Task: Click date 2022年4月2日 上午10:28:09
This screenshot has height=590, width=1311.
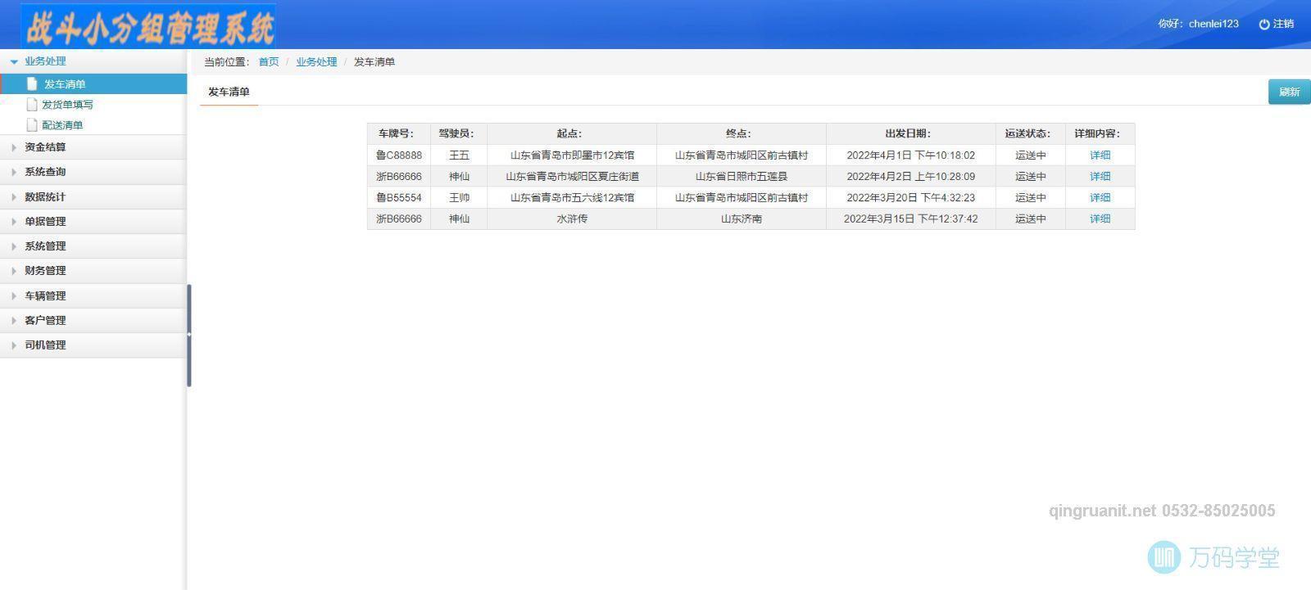Action: point(911,176)
